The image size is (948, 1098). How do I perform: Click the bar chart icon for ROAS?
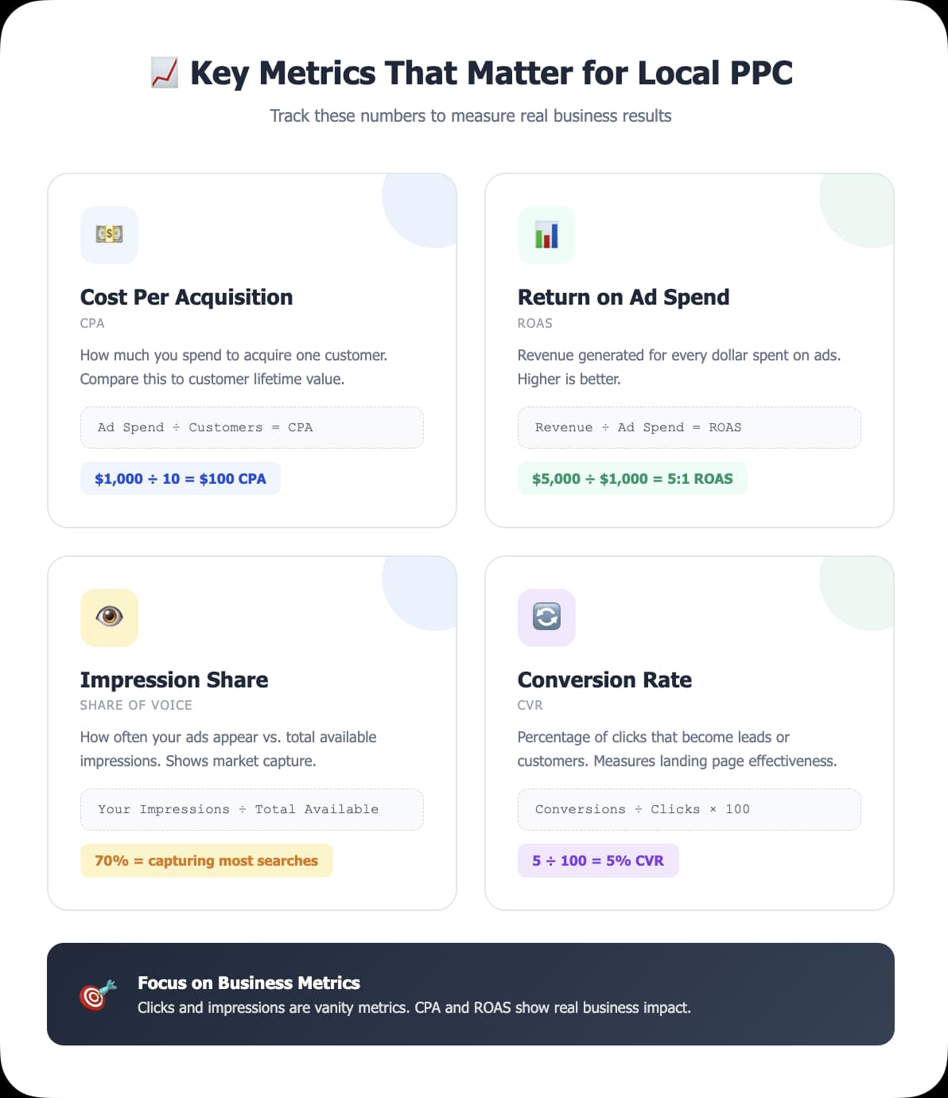546,235
